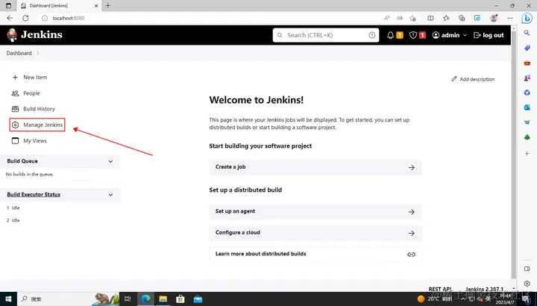Click the pencil icon beside Add description

coord(454,79)
